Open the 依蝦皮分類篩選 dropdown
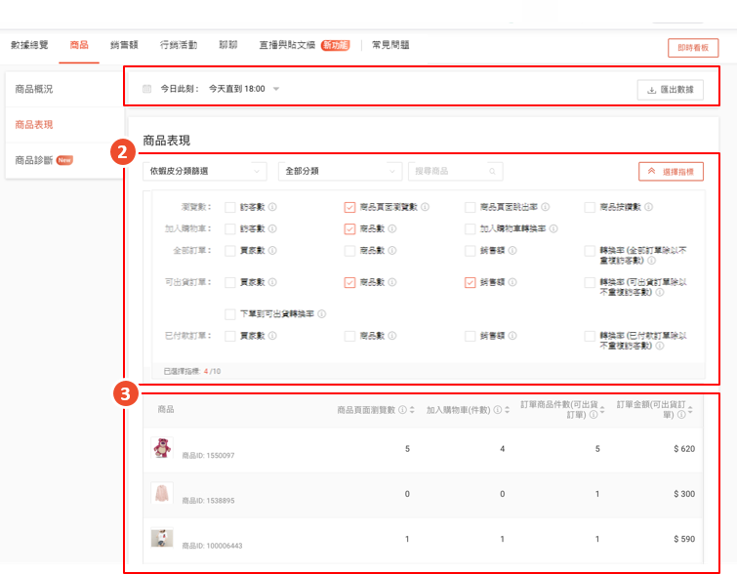737x574 pixels. click(204, 171)
